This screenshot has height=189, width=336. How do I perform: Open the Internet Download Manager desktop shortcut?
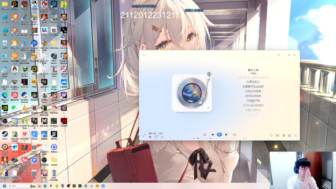24,70
